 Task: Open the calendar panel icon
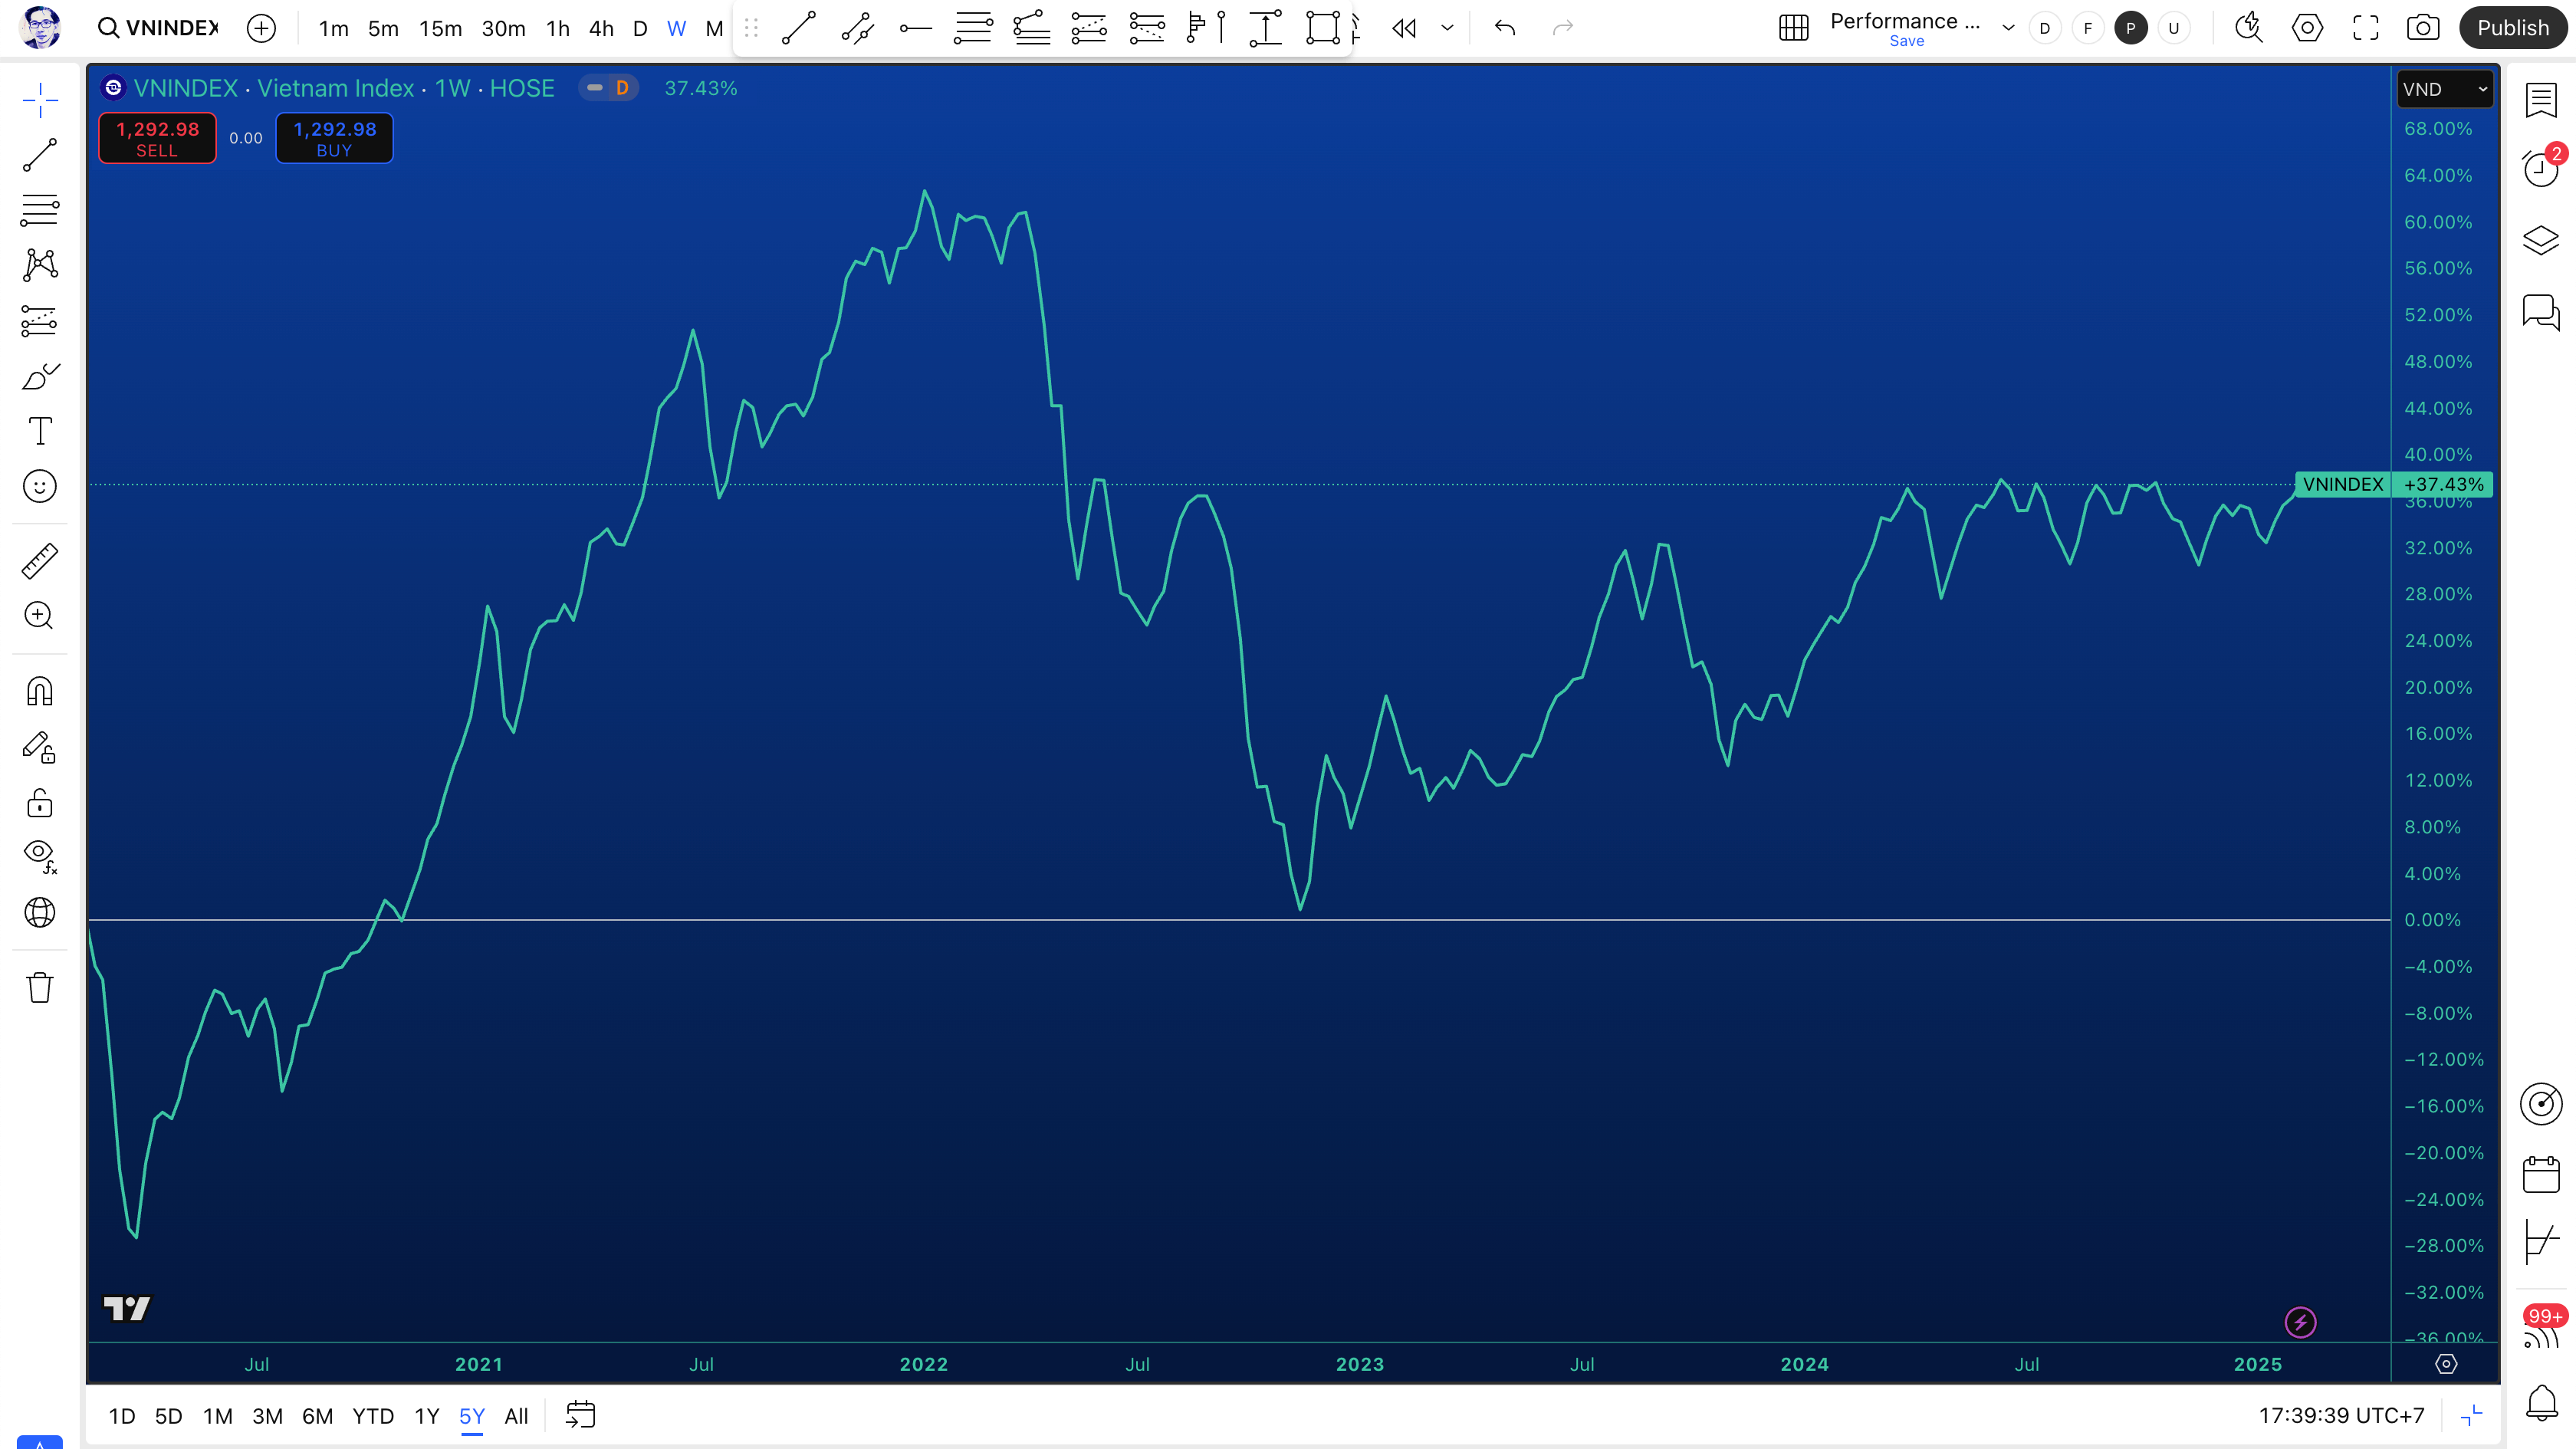click(2541, 1174)
